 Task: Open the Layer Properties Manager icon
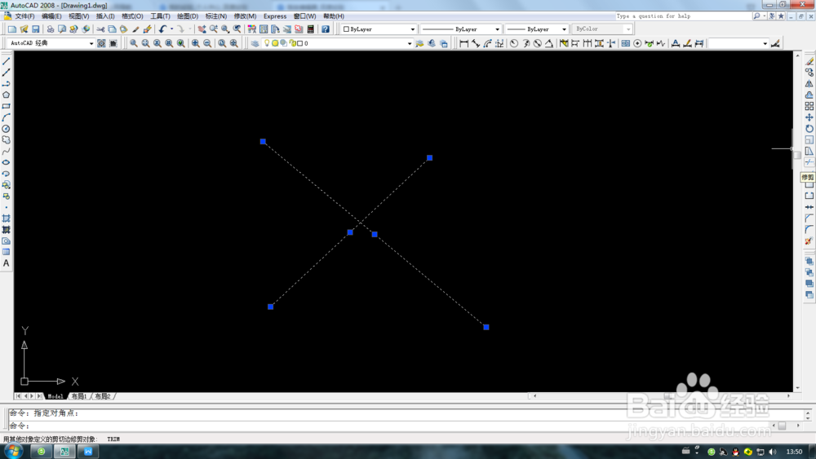[255, 43]
